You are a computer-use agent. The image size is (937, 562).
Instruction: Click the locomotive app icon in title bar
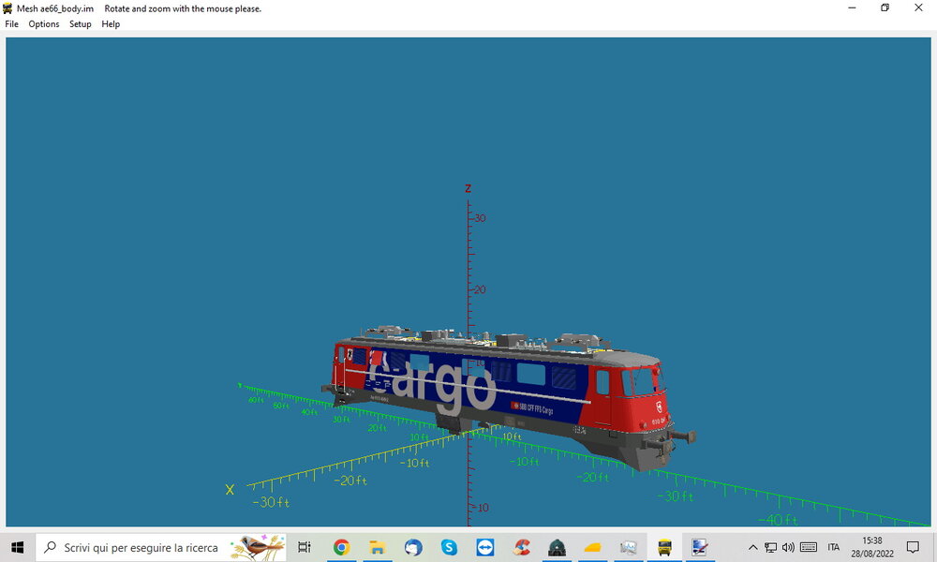tap(7, 8)
